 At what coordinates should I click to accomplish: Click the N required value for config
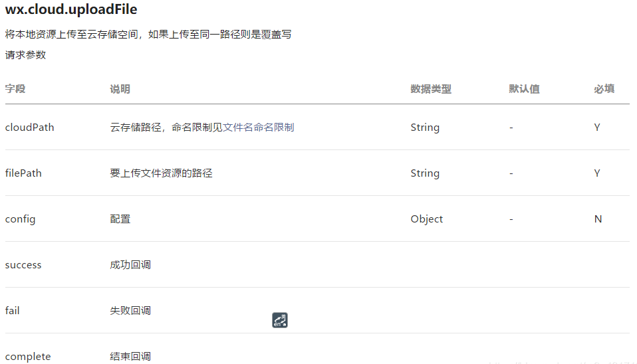(x=598, y=219)
